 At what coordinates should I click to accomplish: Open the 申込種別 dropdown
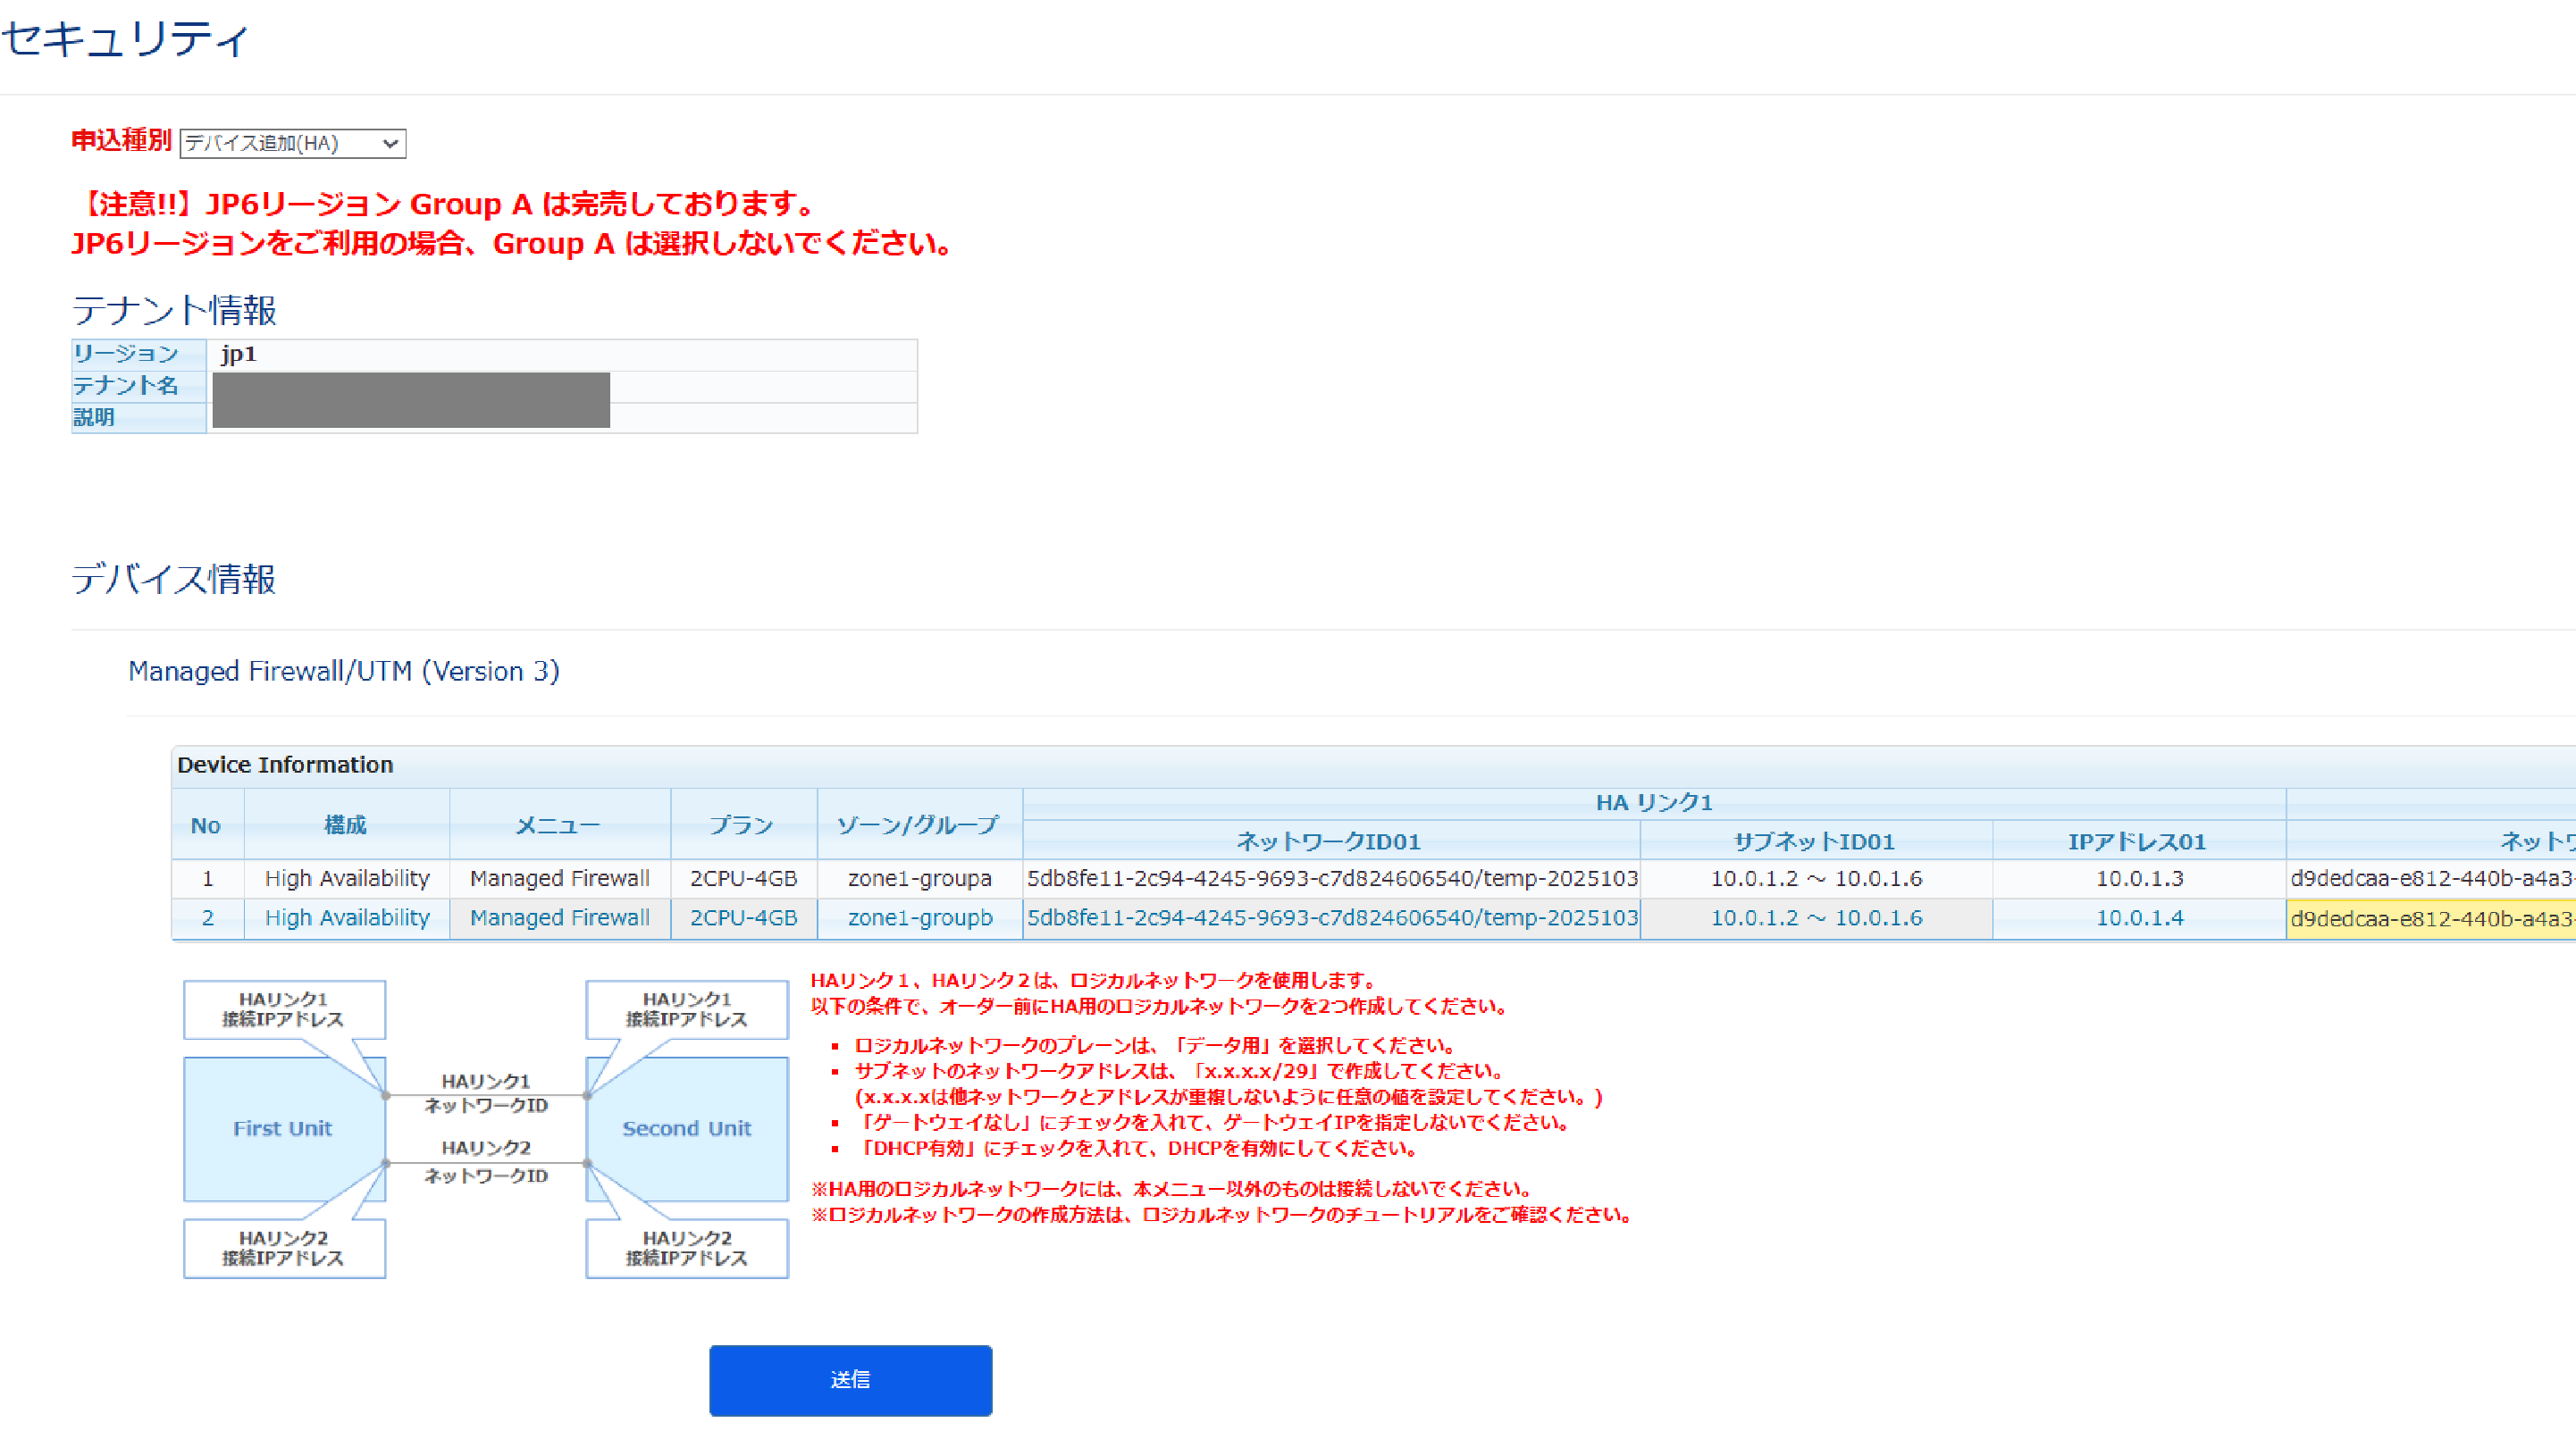pos(292,143)
